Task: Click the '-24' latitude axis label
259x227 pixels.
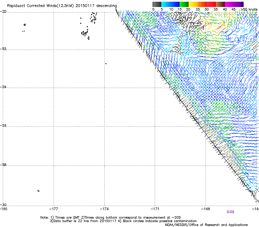Action: pos(3,87)
